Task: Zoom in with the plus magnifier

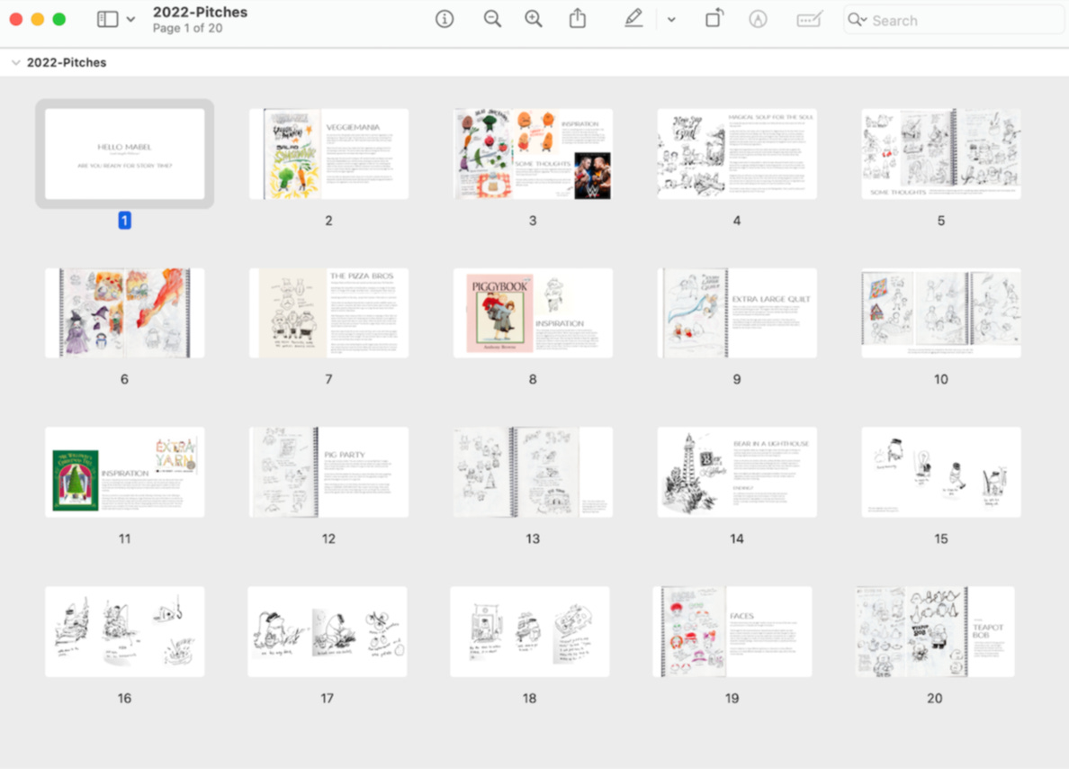Action: (x=534, y=19)
